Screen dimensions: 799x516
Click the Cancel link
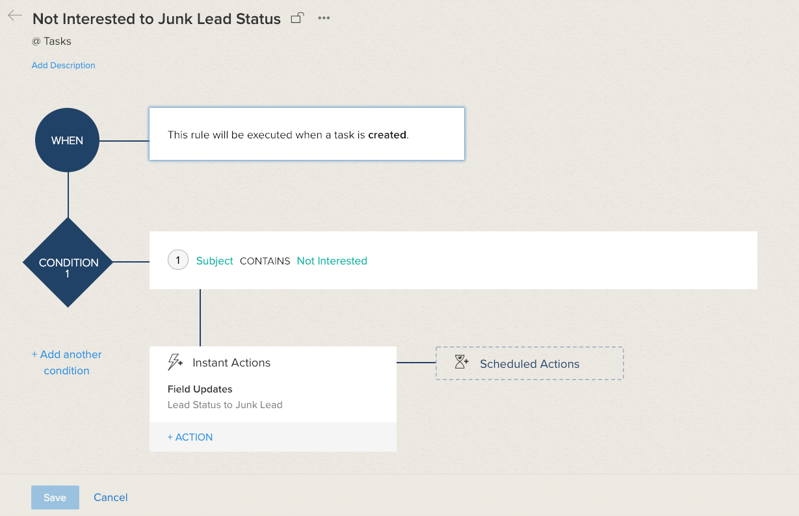pos(111,497)
